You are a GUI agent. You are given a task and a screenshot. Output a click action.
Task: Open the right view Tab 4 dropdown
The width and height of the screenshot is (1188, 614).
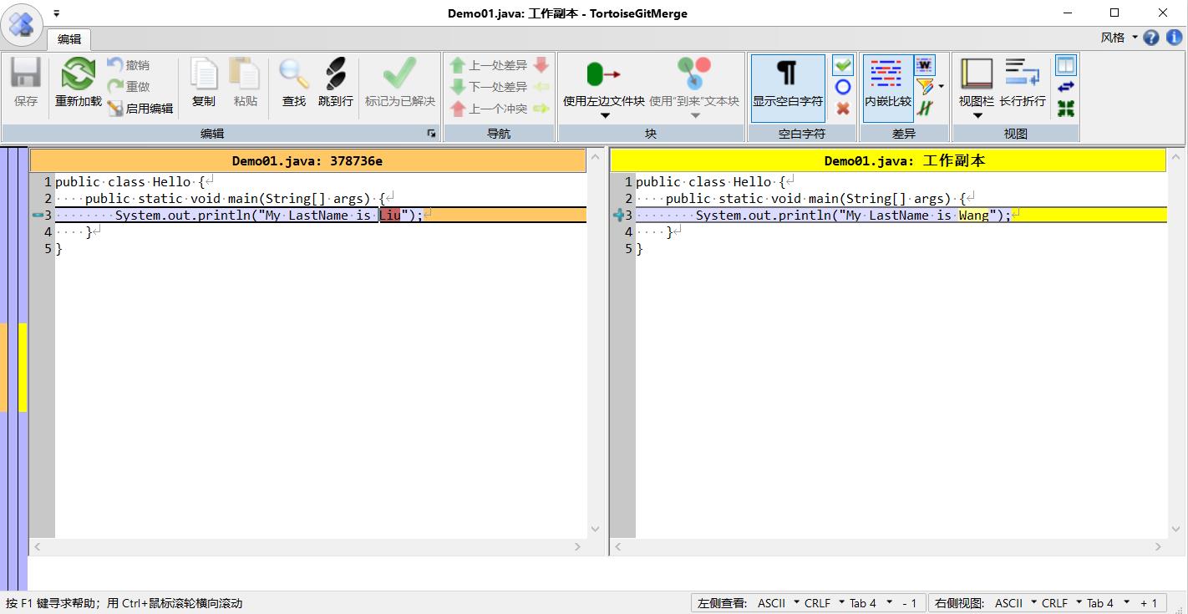[x=1107, y=603]
